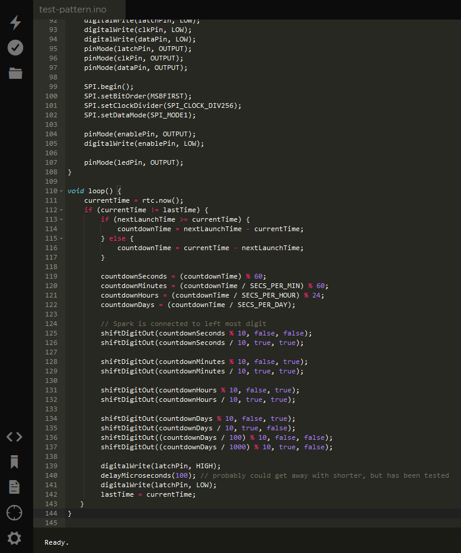Image resolution: width=461 pixels, height=553 pixels.
Task: Open the Code angle-brackets icon
Action: pyautogui.click(x=14, y=437)
